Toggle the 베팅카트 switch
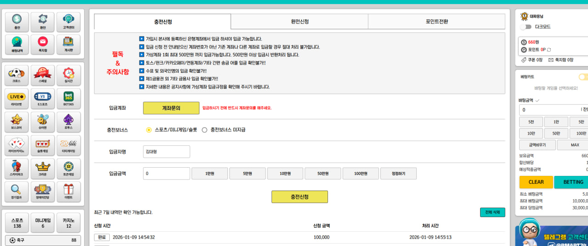Image resolution: width=588 pixels, height=246 pixels. pos(583,77)
